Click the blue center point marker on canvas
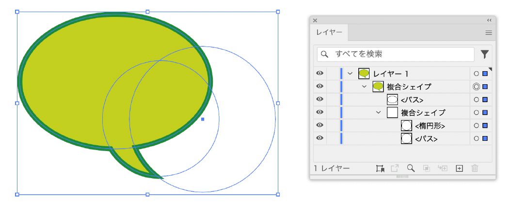Screen dimensions: 513x212 (x=203, y=119)
